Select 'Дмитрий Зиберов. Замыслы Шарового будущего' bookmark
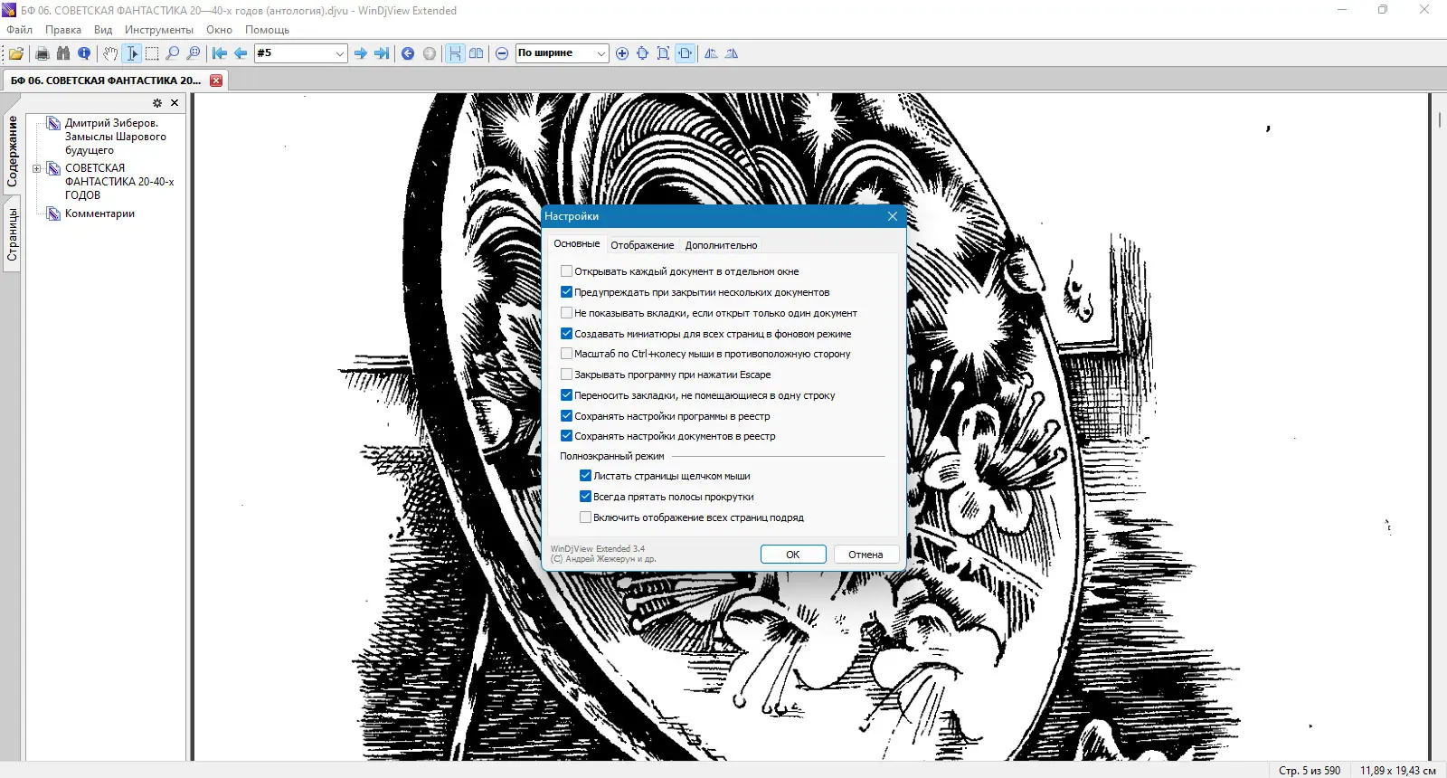This screenshot has width=1447, height=778. 115,137
